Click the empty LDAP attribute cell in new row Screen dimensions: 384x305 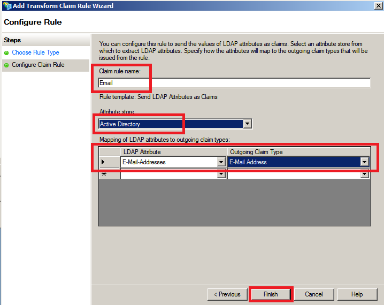(x=169, y=174)
